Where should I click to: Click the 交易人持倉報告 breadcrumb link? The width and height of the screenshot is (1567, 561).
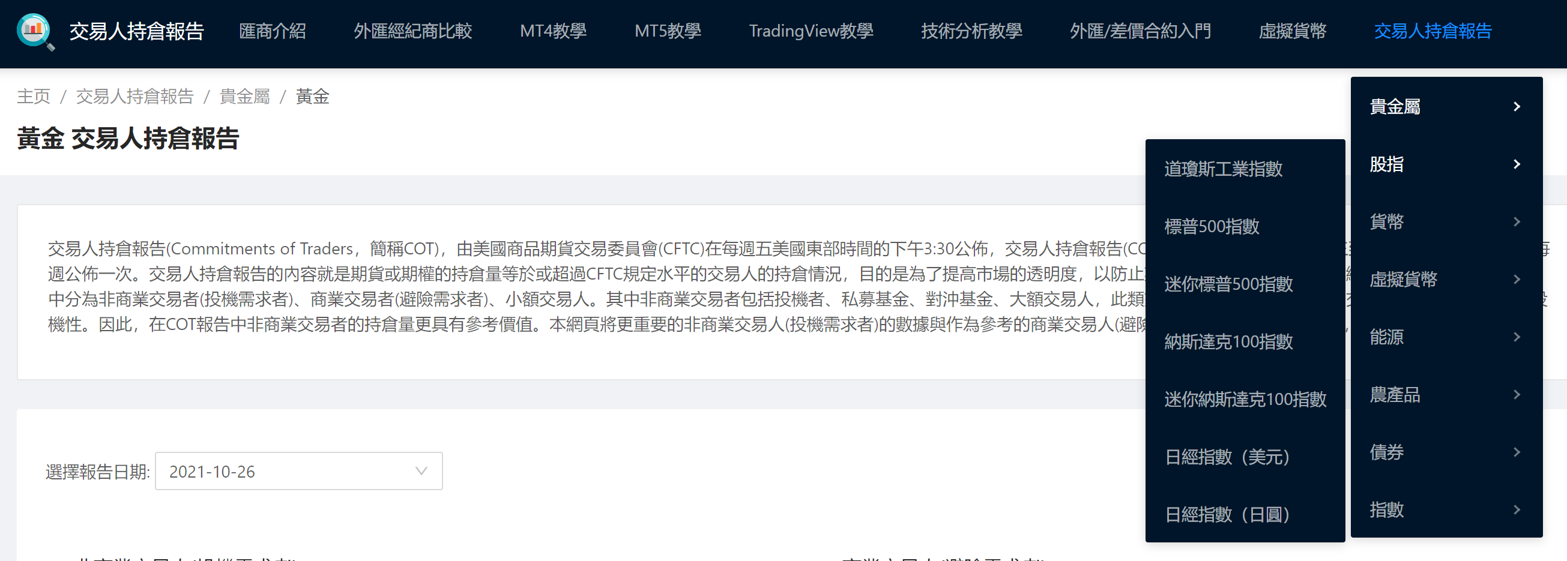coord(134,96)
